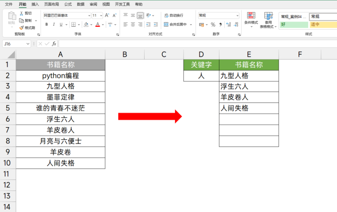The width and height of the screenshot is (337, 212).
Task: Open the clipboard (剪贴板) dialog launcher
Action: [x=39, y=35]
